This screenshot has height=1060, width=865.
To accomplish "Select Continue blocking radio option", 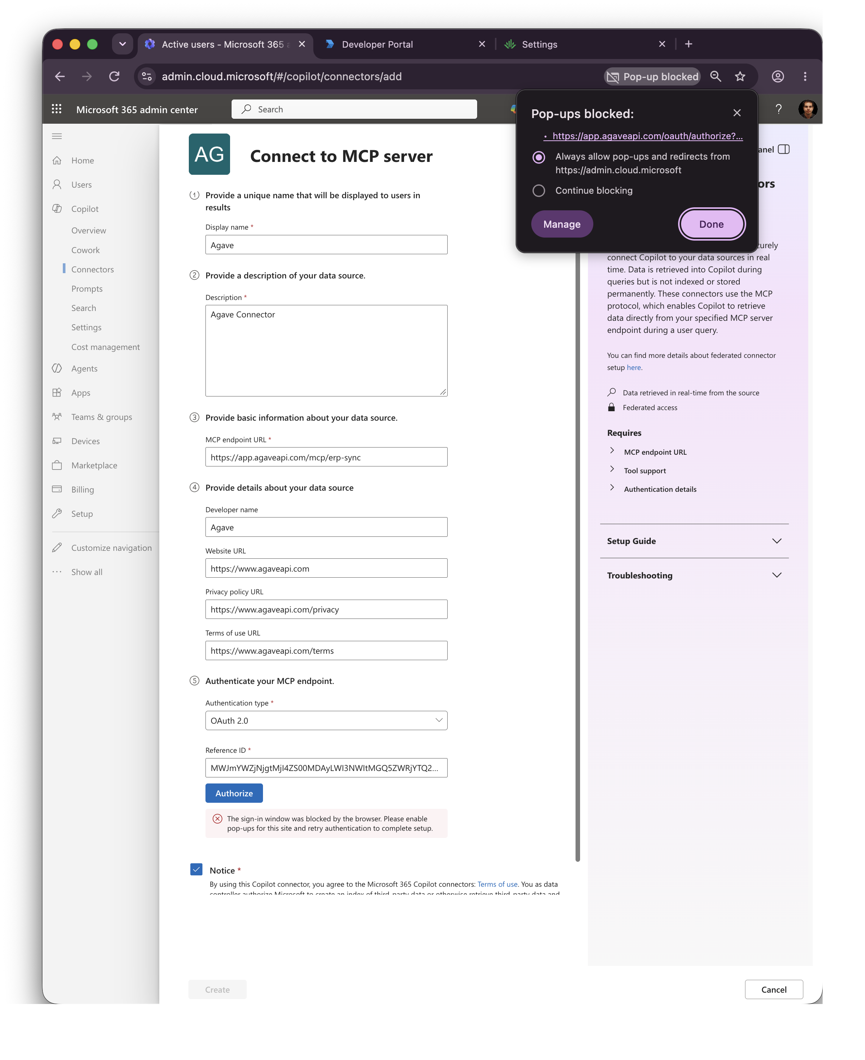I will (538, 191).
